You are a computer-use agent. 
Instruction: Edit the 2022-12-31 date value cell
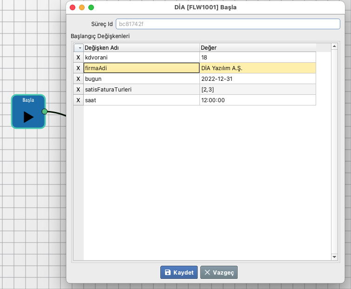coord(257,79)
